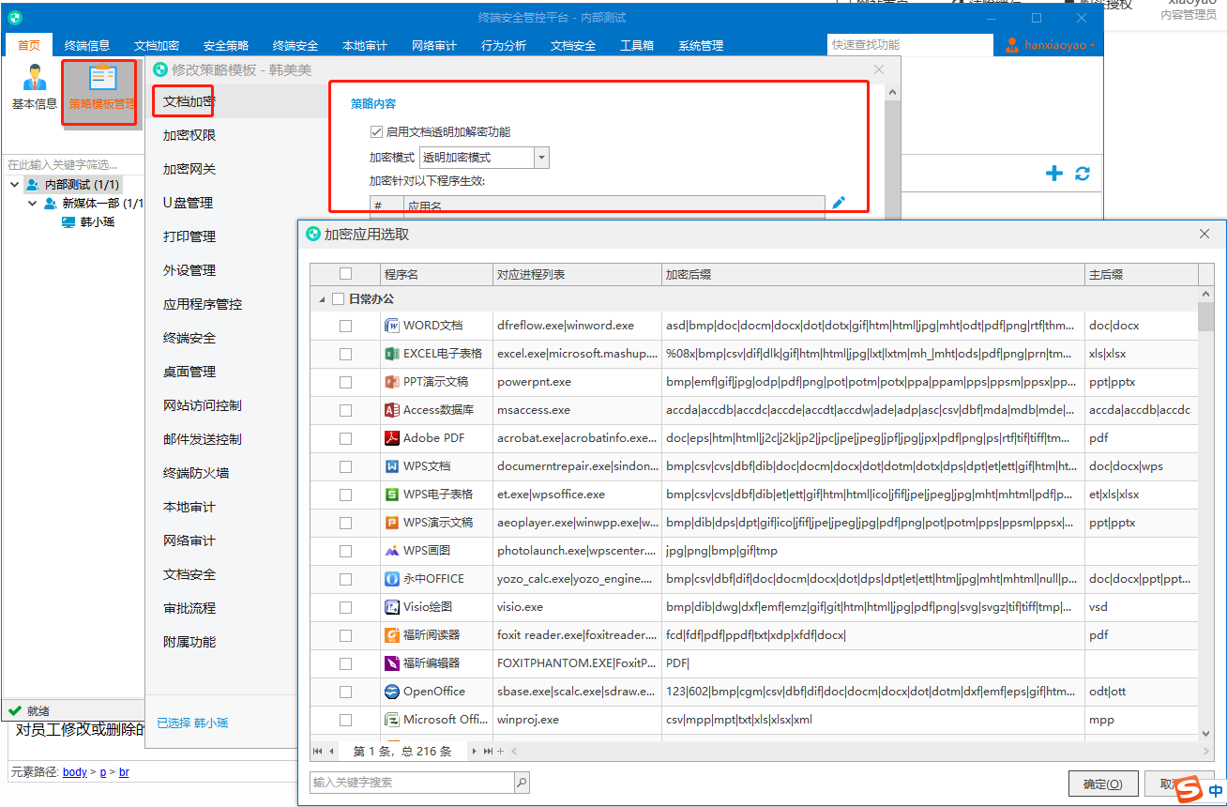Check the Adobe PDF row checkbox
Screen dimensions: 1227x807
pos(345,438)
